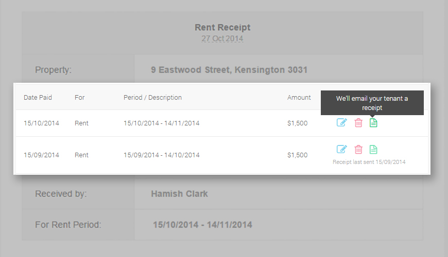Click period 15/09/2014 - 14/10/2014 in table
The height and width of the screenshot is (257, 448).
tap(161, 155)
